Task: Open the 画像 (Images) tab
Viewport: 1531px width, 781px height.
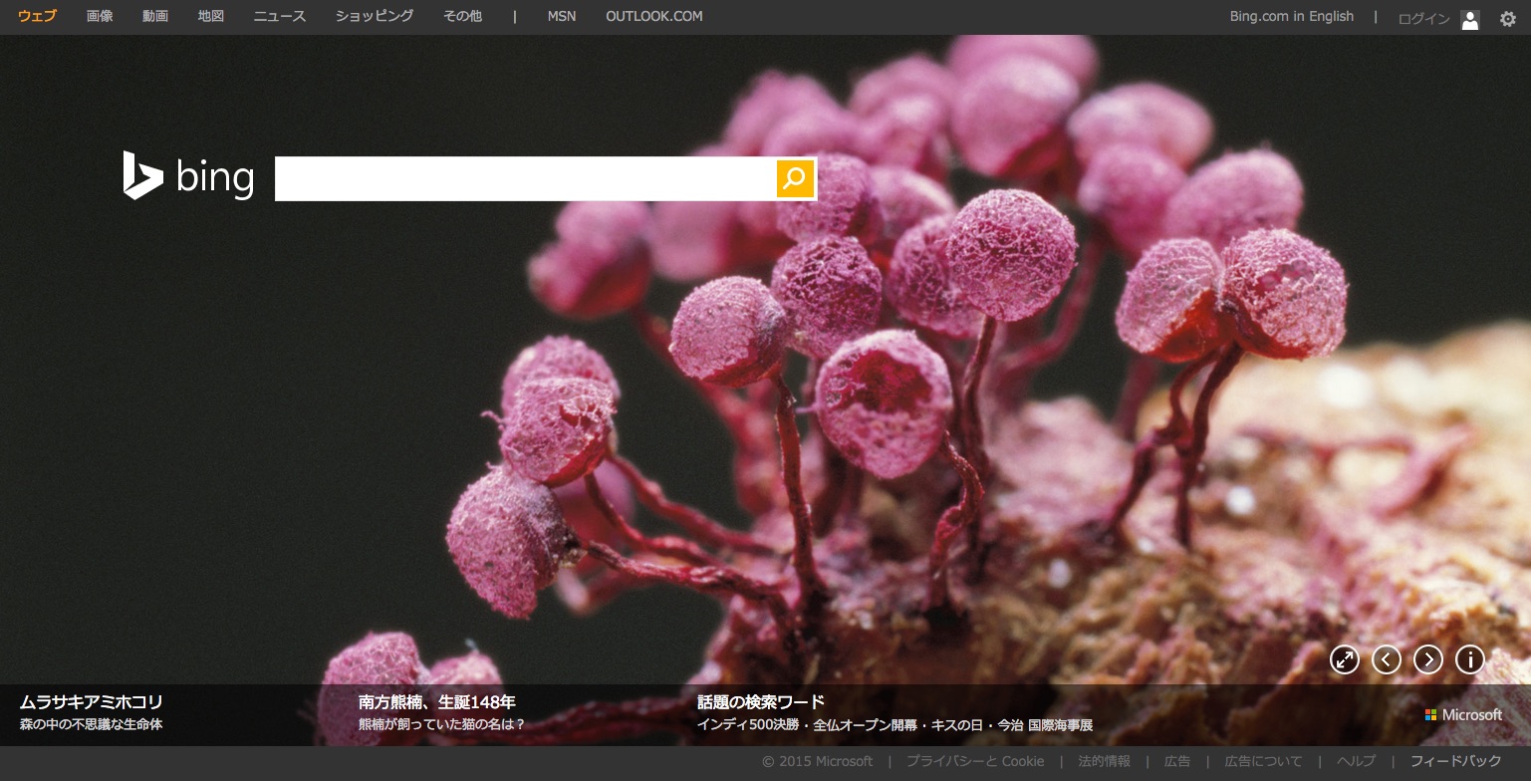Action: 100,16
